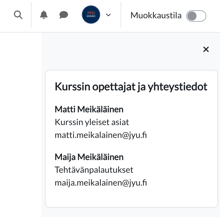Click the text Kurssin yleiset asiat
This screenshot has width=220, height=217.
click(x=92, y=122)
